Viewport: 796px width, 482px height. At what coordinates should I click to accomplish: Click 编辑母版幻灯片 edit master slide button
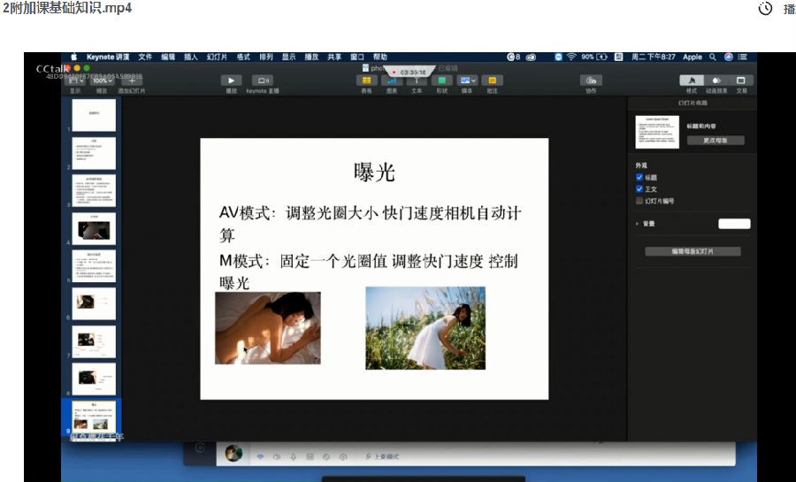[693, 251]
